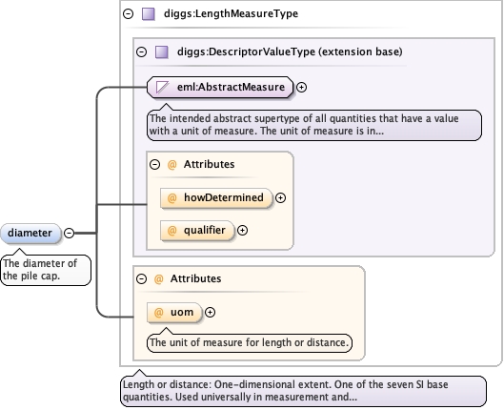Viewport: 504px width, 410px height.
Task: Click the abstract element icon in eml:AbstractMeasure
Action: 162,87
